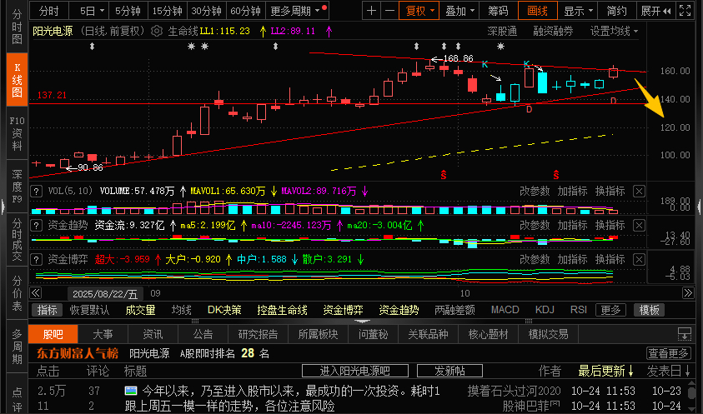The width and height of the screenshot is (703, 414).
Task: Close the 资金趋势 indicator panel
Action: pos(640,226)
